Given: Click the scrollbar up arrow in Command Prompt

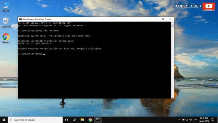Looking at the screenshot, I should tap(173, 23).
